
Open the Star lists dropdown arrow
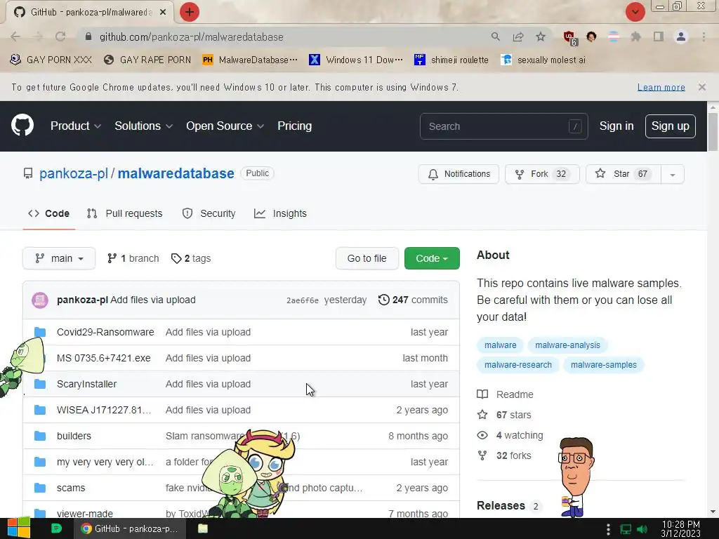672,174
